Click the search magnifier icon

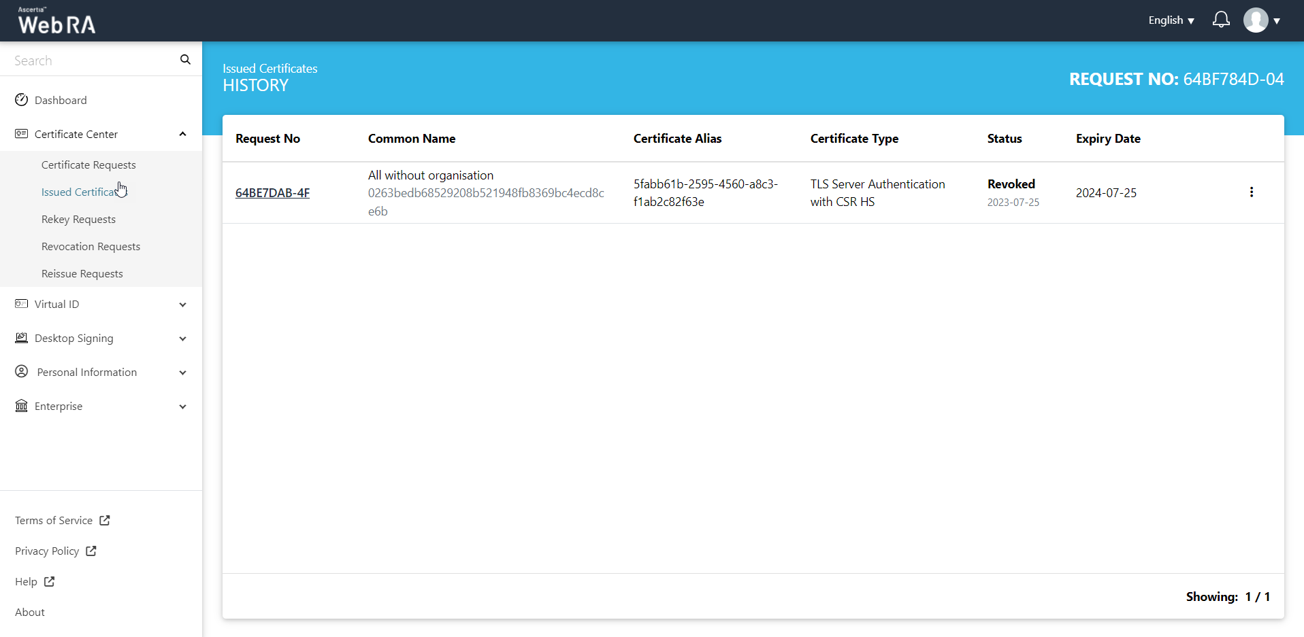(x=185, y=60)
